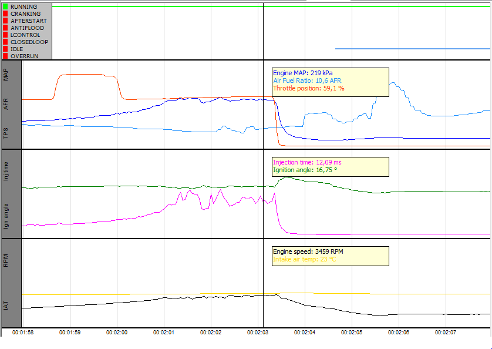Click the ANTIFLOOD status indicator square
This screenshot has height=349, width=492.
click(x=5, y=28)
